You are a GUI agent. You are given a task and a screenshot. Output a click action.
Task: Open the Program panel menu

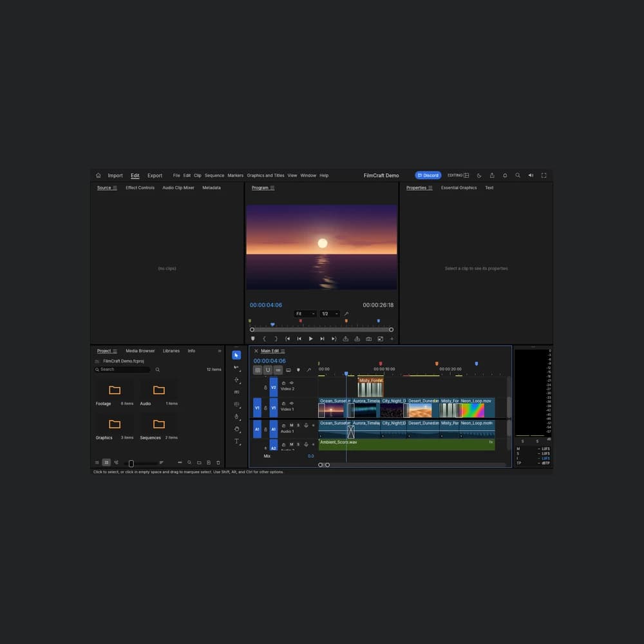tap(272, 187)
